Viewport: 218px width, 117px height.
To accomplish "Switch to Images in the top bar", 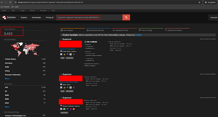I will point(22,11).
